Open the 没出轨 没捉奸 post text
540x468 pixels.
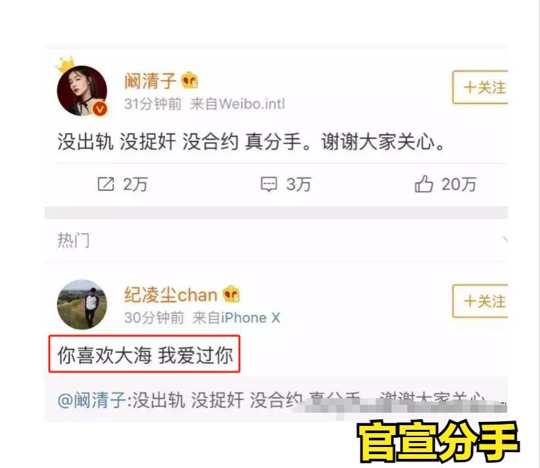[x=251, y=142]
